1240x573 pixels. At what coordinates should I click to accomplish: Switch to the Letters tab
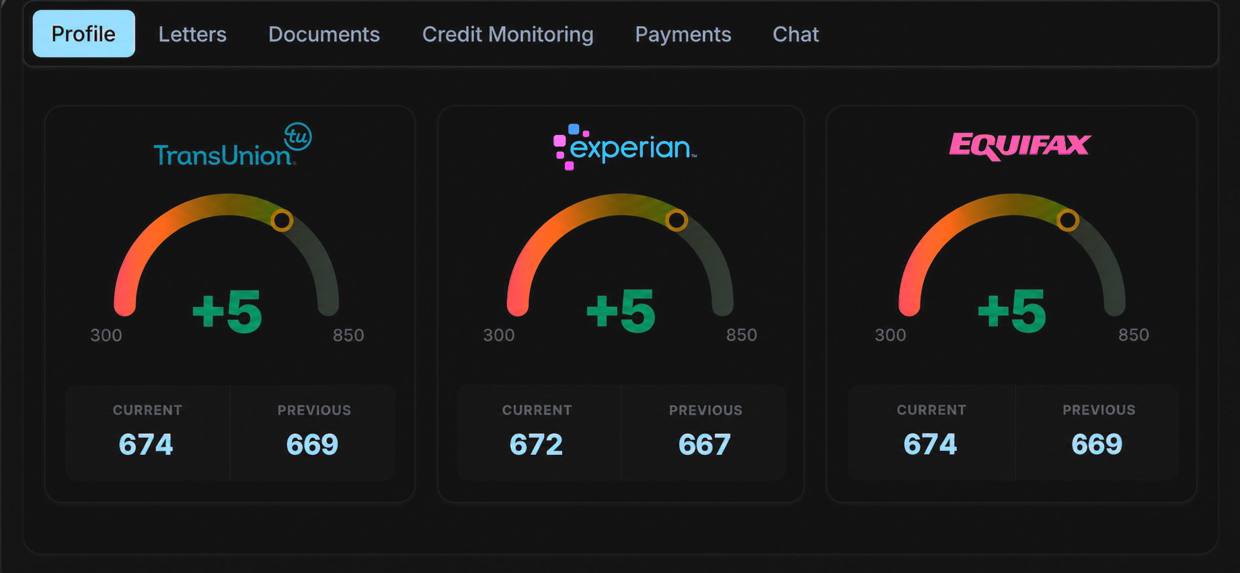coord(192,34)
